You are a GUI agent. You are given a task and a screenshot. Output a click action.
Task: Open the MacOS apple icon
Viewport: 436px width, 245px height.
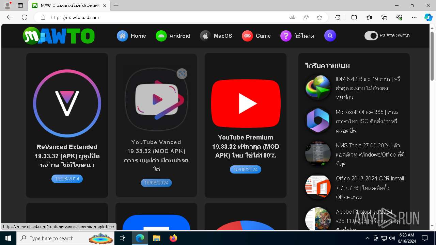click(205, 36)
